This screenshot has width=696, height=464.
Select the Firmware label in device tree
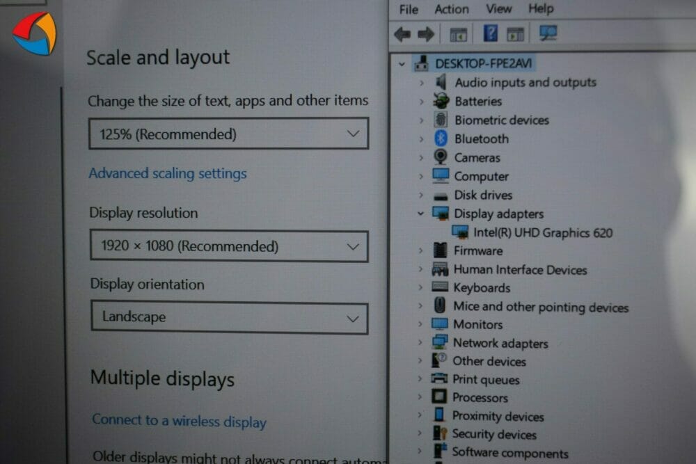[478, 251]
